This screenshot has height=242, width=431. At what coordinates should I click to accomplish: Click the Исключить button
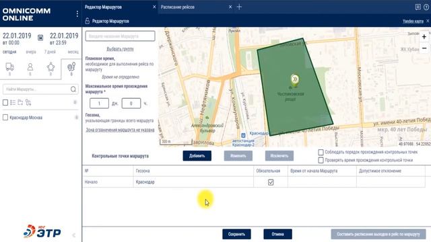[x=279, y=156]
